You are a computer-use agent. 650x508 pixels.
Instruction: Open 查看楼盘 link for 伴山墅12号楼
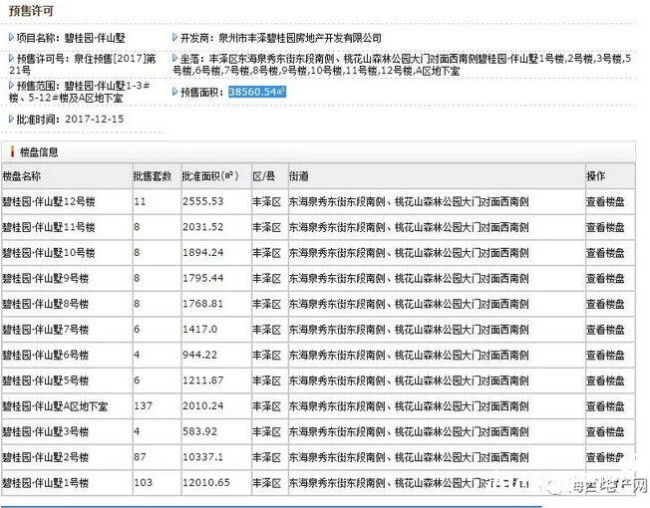[605, 202]
